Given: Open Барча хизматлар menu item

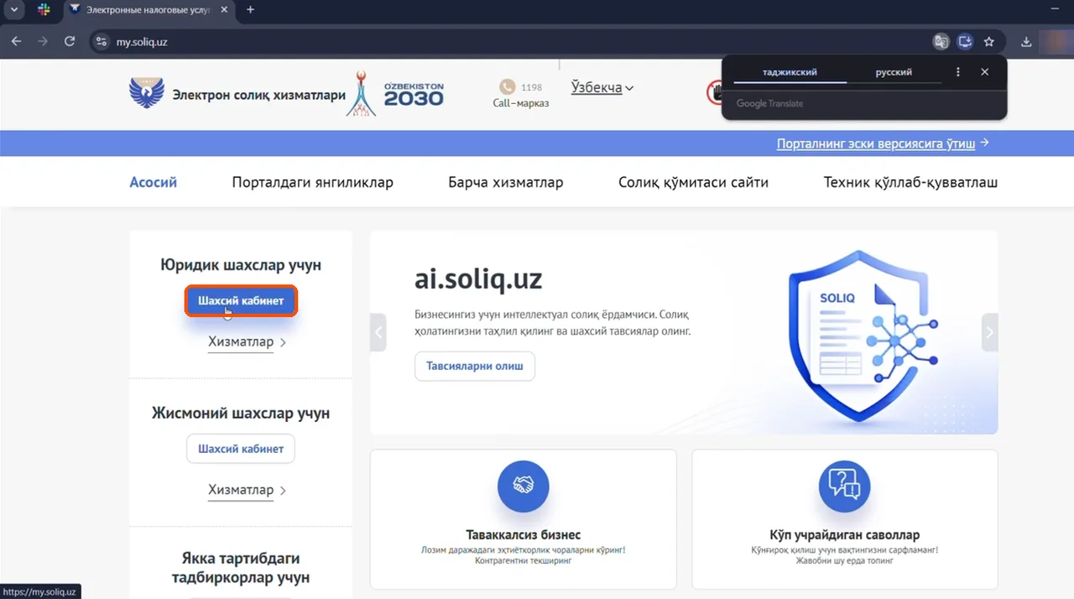Looking at the screenshot, I should 506,182.
